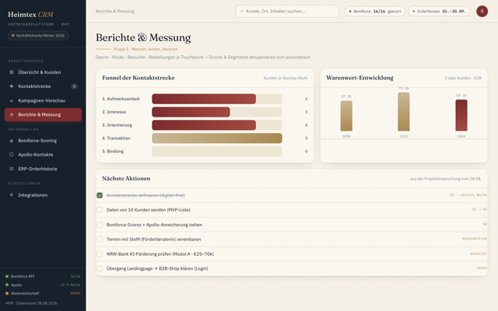498x311 pixels.
Task: Click the Transaktion count value 5
Action: pyautogui.click(x=306, y=138)
